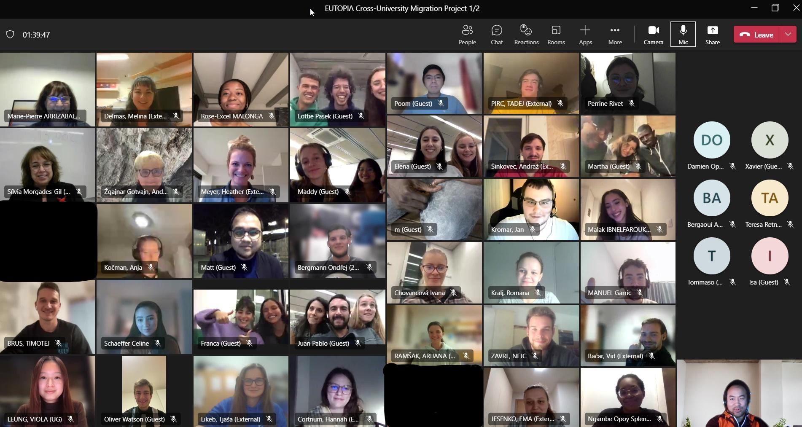Mute the Mic
This screenshot has height=427, width=802.
683,35
